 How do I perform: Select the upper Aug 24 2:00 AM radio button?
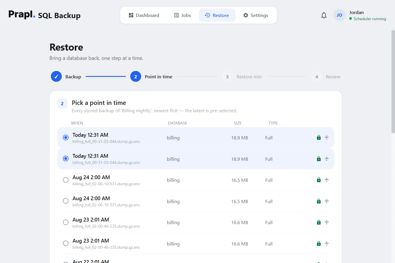pos(66,180)
